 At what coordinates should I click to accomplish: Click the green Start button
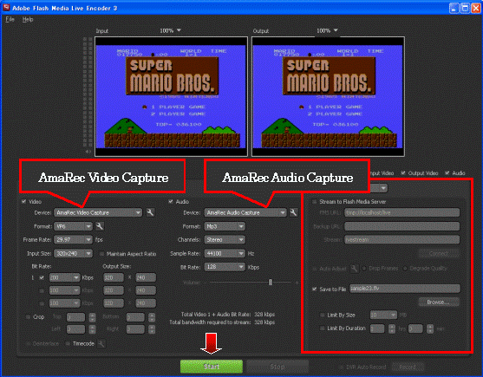(212, 367)
